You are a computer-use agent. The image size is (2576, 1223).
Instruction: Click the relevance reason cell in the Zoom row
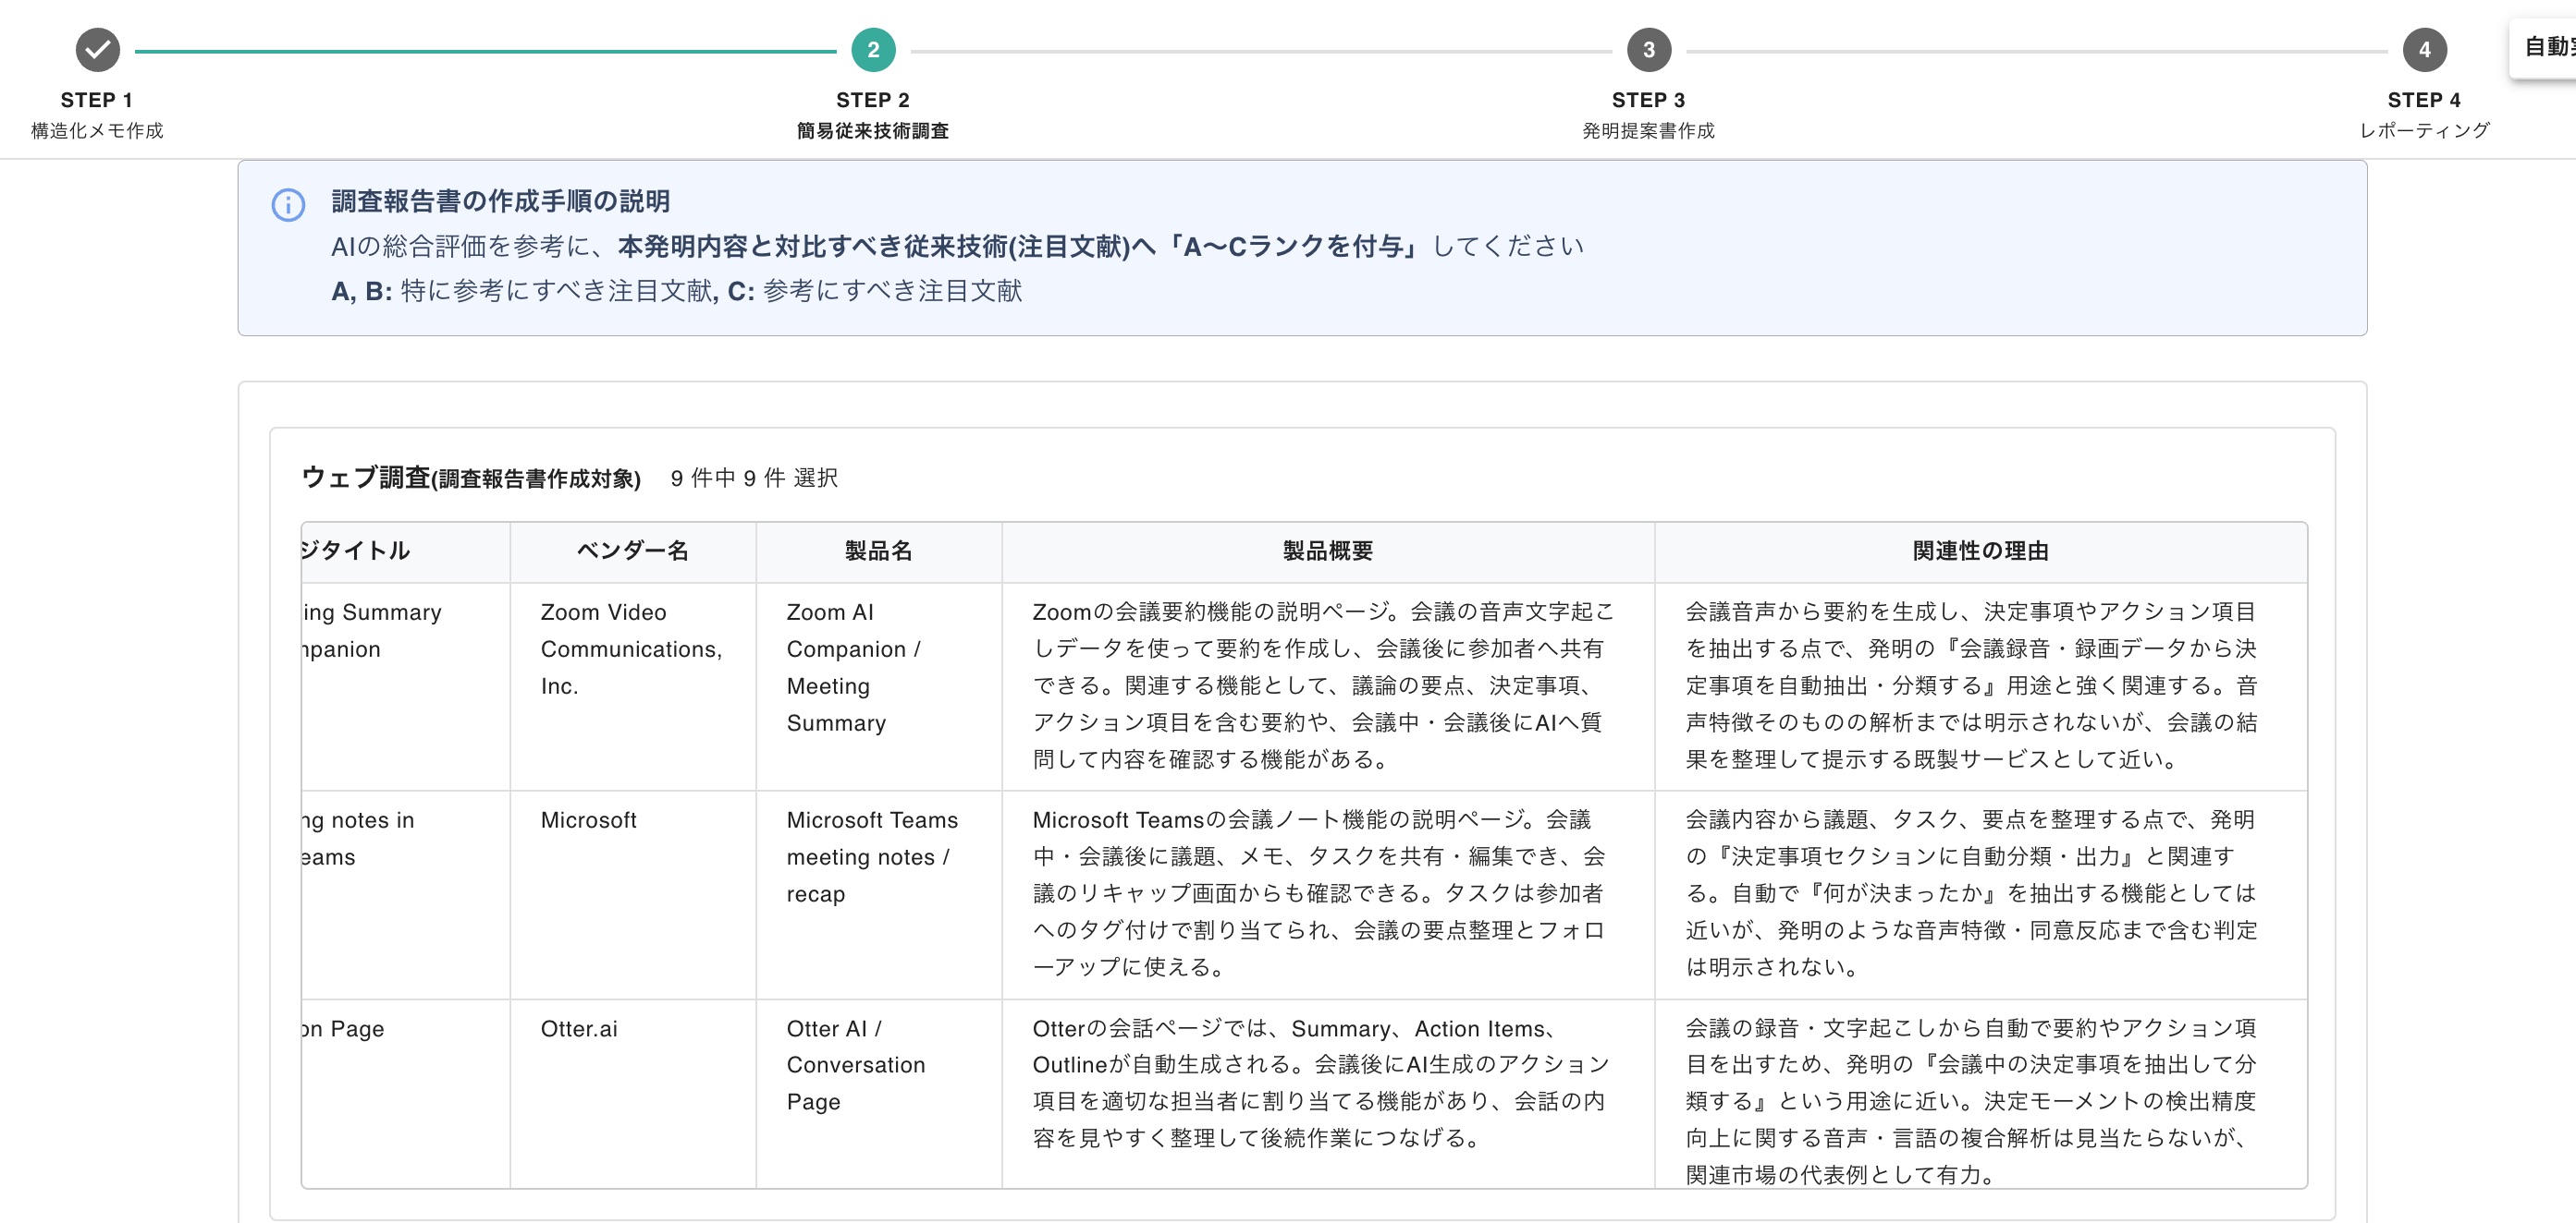point(1981,686)
